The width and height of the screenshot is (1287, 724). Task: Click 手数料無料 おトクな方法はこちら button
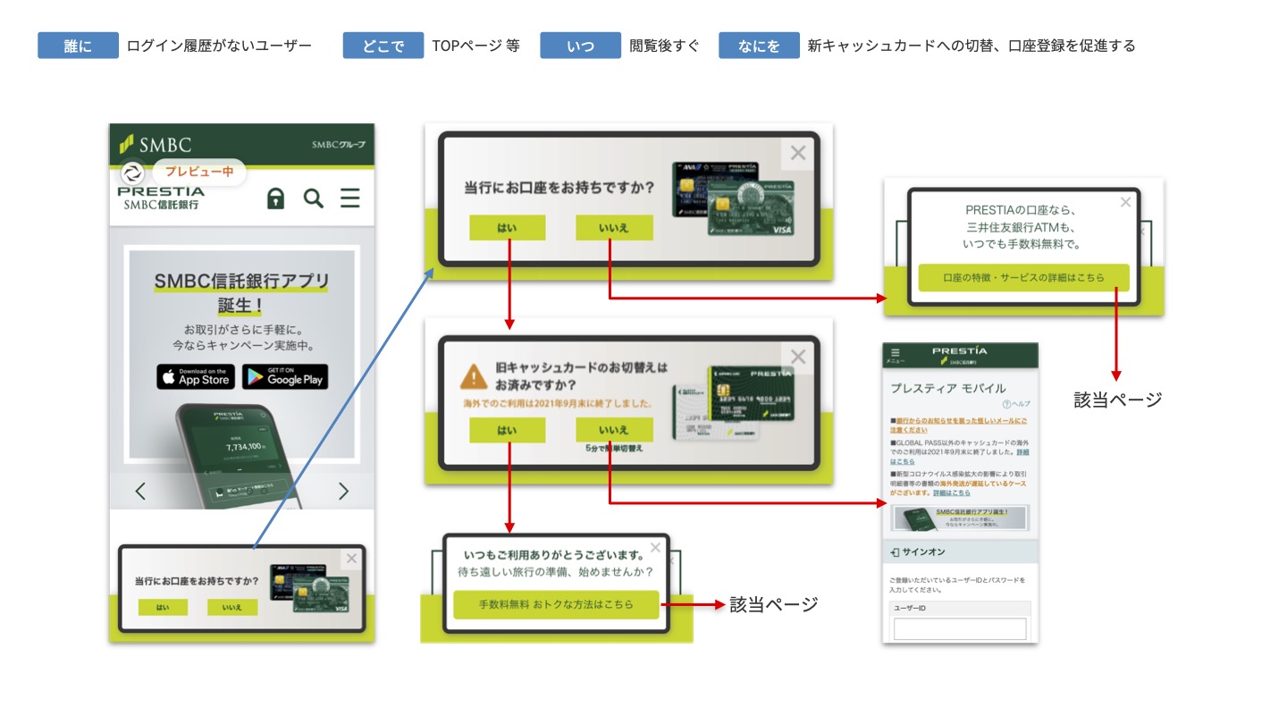click(556, 604)
